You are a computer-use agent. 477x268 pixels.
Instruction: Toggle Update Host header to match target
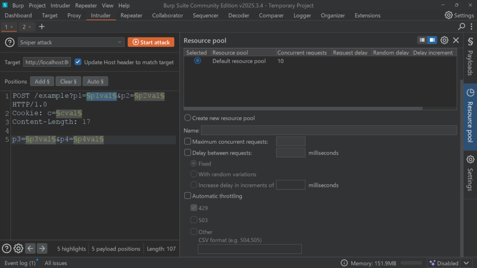(78, 62)
